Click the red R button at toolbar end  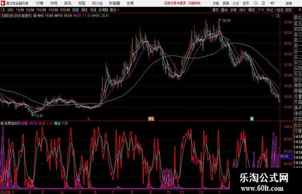[300, 10]
